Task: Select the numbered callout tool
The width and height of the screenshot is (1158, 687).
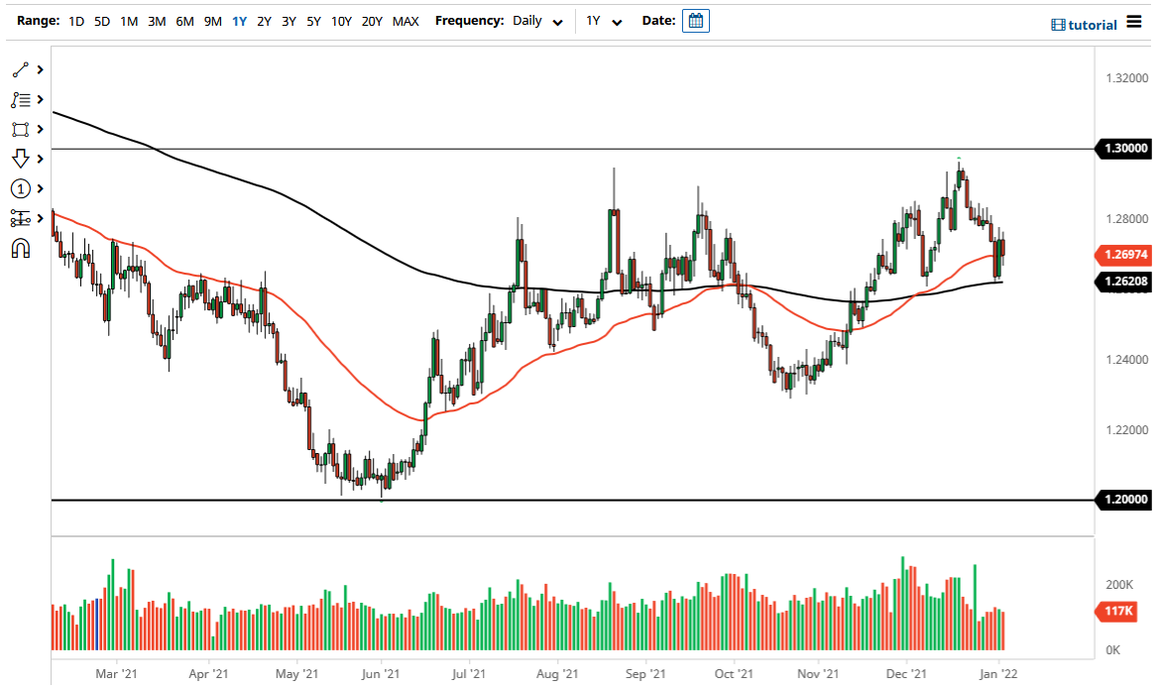Action: click(x=18, y=188)
